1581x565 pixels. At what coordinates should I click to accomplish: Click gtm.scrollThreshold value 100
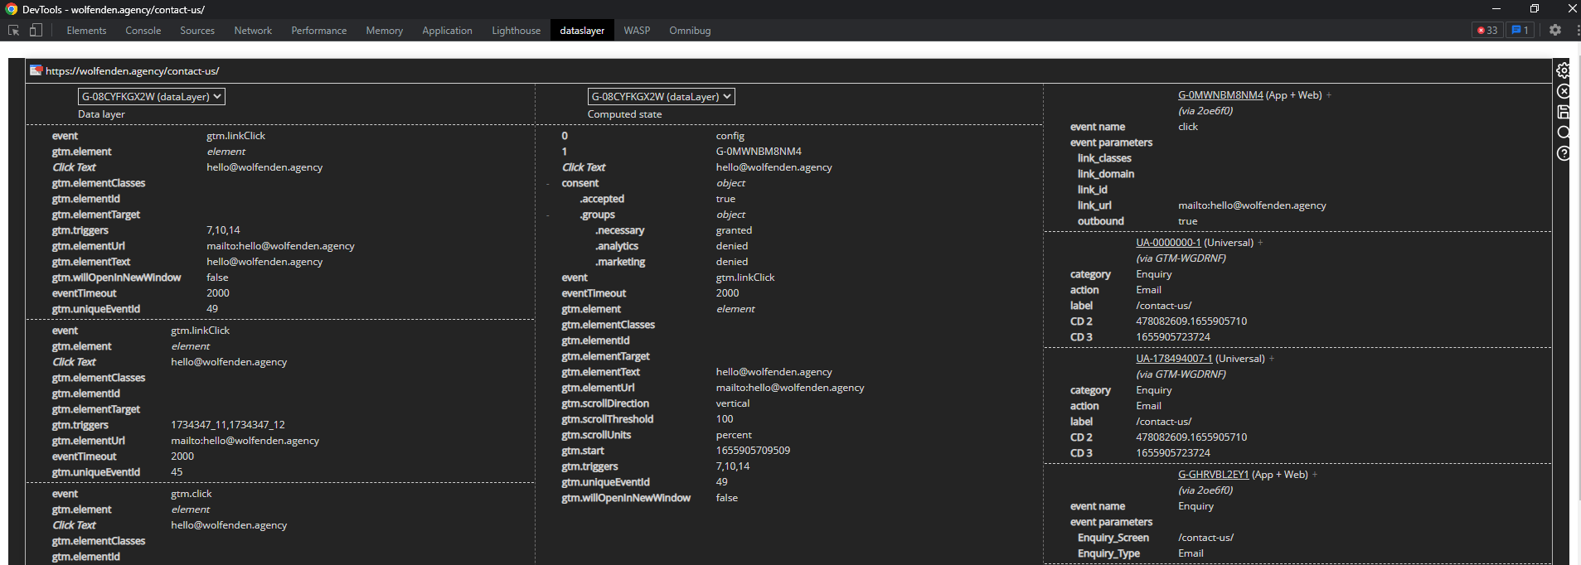click(725, 419)
